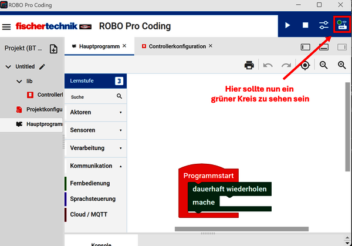Select the dauerhaft wiederholen block
Screen dimensions: 352x246
coord(229,189)
